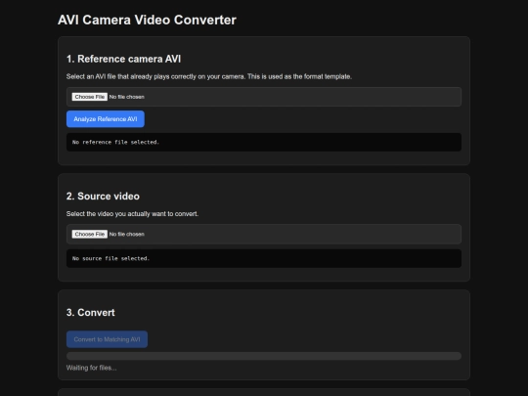This screenshot has width=528, height=396.
Task: Click the 'No reference file selected.' output box
Action: 264,142
